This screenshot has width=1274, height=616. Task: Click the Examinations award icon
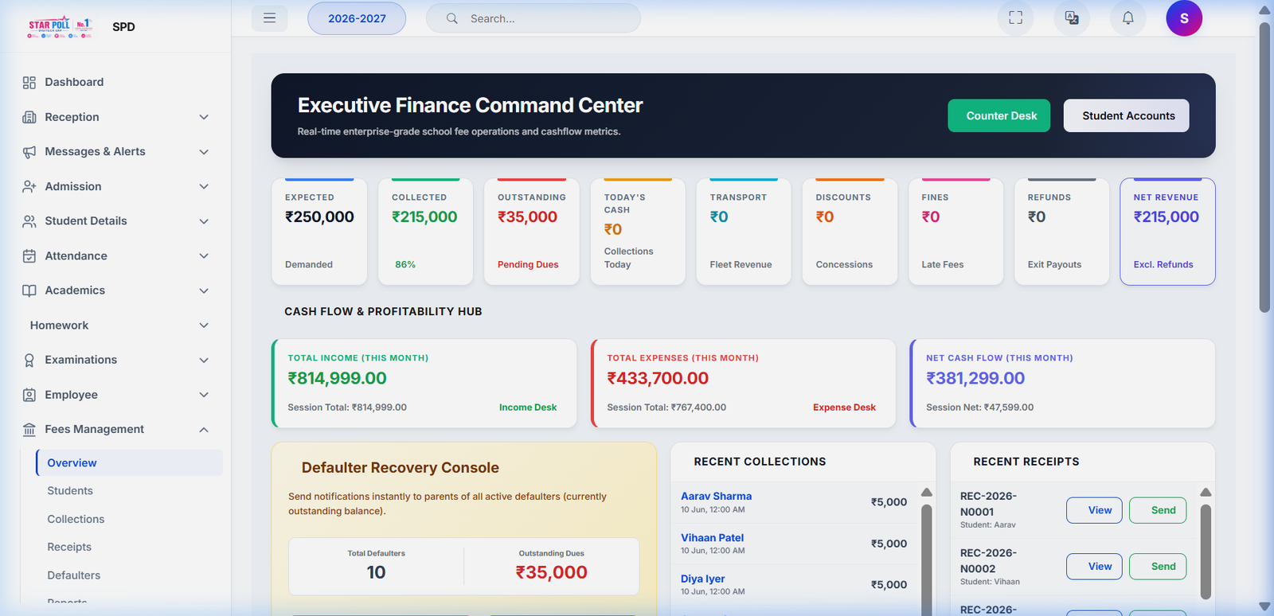pyautogui.click(x=29, y=360)
